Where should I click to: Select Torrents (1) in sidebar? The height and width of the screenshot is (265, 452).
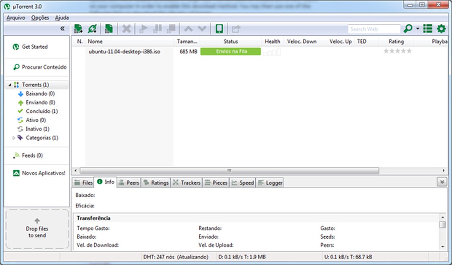pos(35,85)
